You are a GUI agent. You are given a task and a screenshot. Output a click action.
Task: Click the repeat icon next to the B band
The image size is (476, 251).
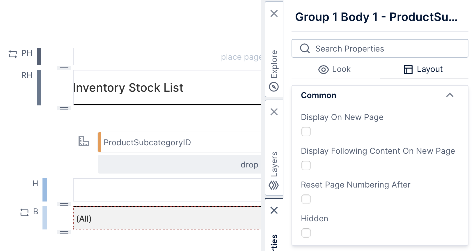24,213
